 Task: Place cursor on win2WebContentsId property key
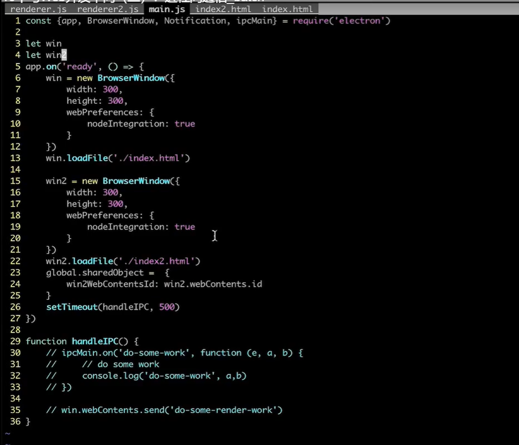(x=112, y=284)
